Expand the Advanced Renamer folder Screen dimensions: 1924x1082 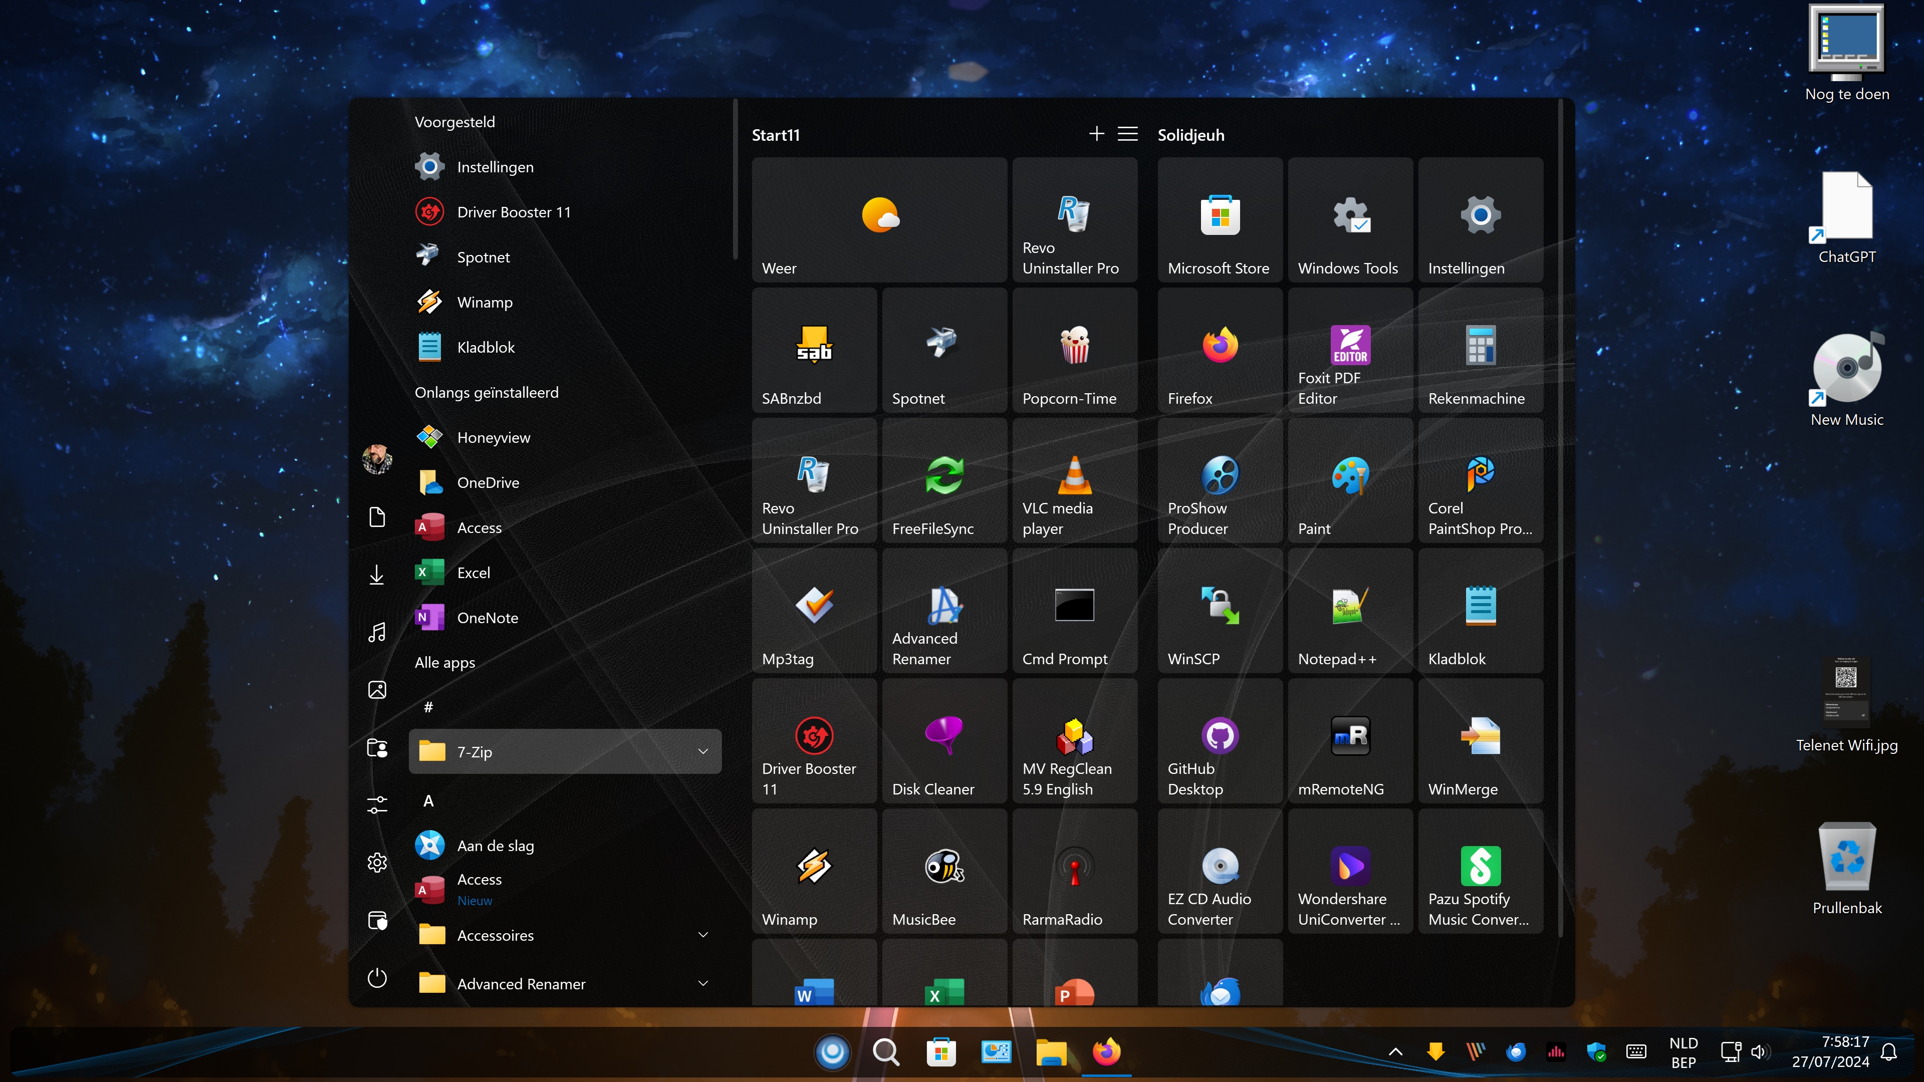[x=702, y=983]
